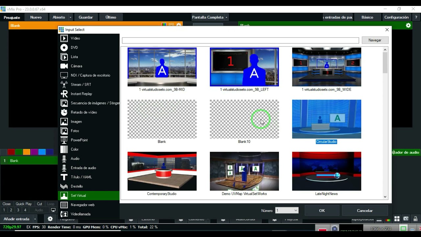The width and height of the screenshot is (421, 237).
Task: Toggle overlay channel 2 for Blank input
Action: click(11, 210)
